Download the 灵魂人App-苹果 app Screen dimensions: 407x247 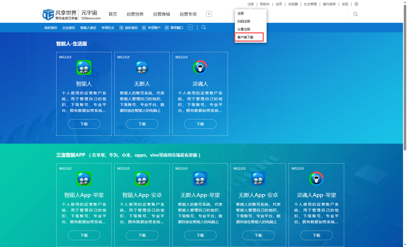coord(316,235)
